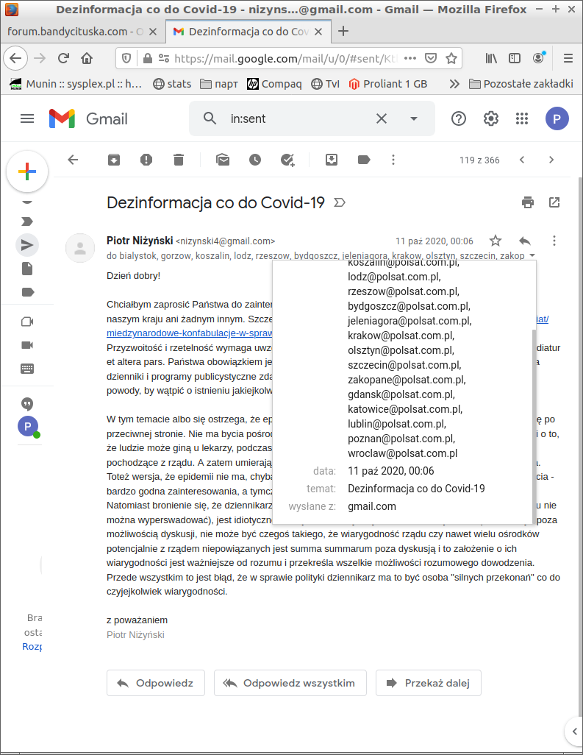The image size is (583, 755).
Task: Open the miedzynarodowe-konfabulacje link
Action: [190, 333]
